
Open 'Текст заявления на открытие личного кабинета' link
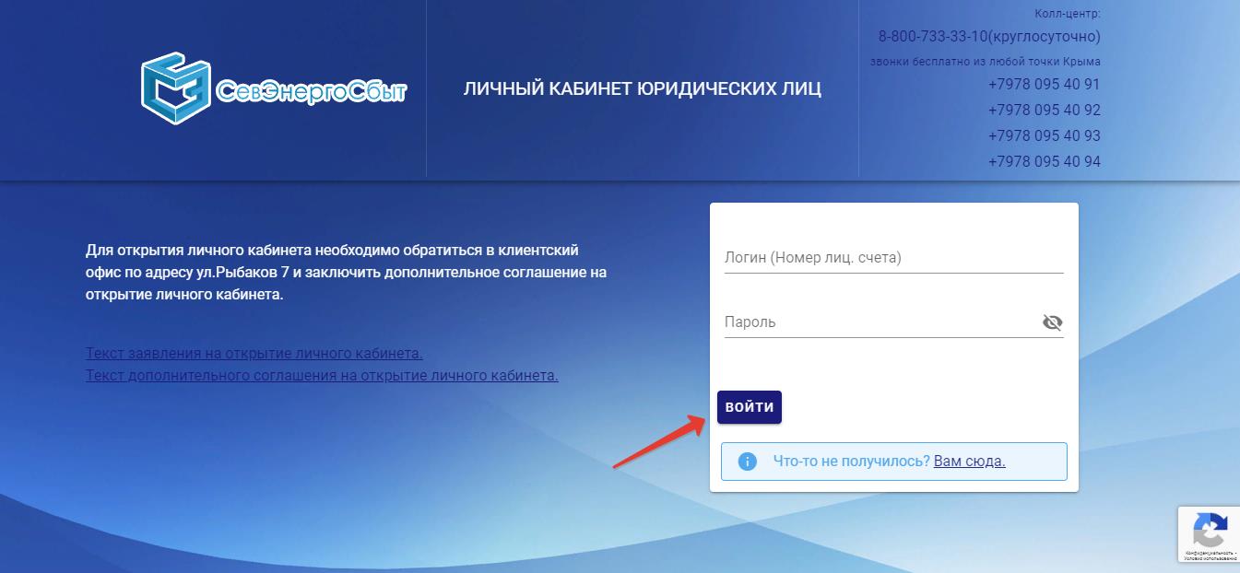[254, 354]
